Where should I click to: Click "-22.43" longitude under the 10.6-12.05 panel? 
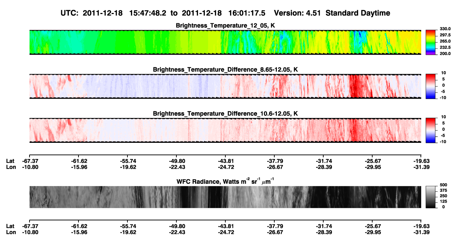tap(176, 167)
